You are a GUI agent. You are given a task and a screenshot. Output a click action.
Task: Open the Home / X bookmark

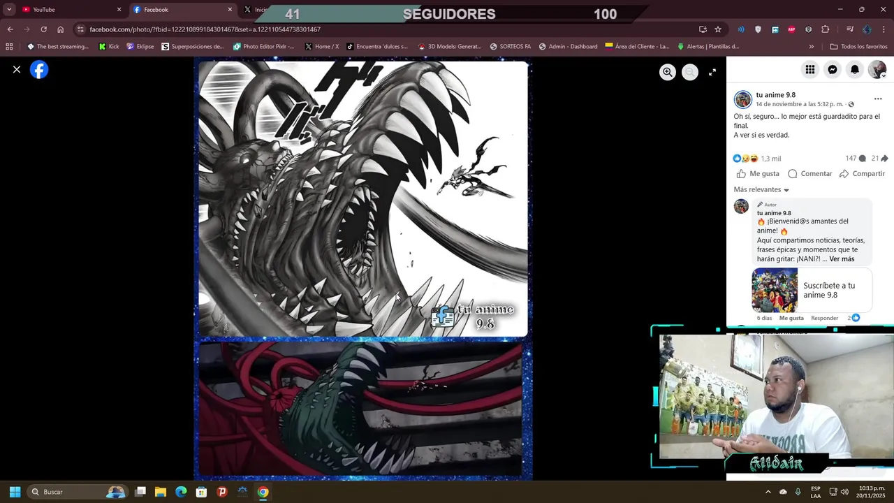point(322,47)
